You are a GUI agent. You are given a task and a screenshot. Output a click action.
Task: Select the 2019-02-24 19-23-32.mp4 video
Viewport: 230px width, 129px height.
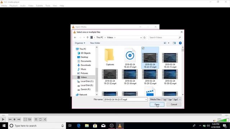point(110,77)
